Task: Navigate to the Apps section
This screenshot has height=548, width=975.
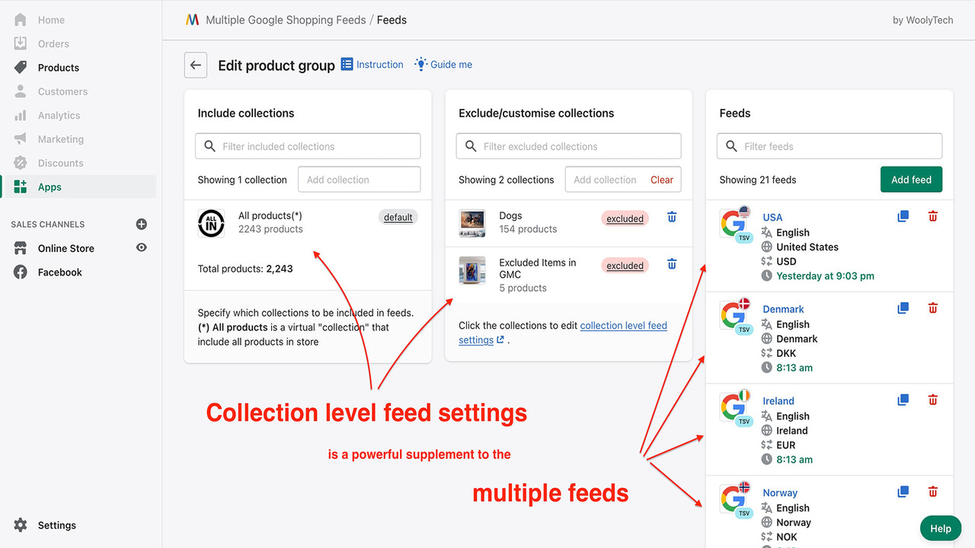Action: coord(49,186)
